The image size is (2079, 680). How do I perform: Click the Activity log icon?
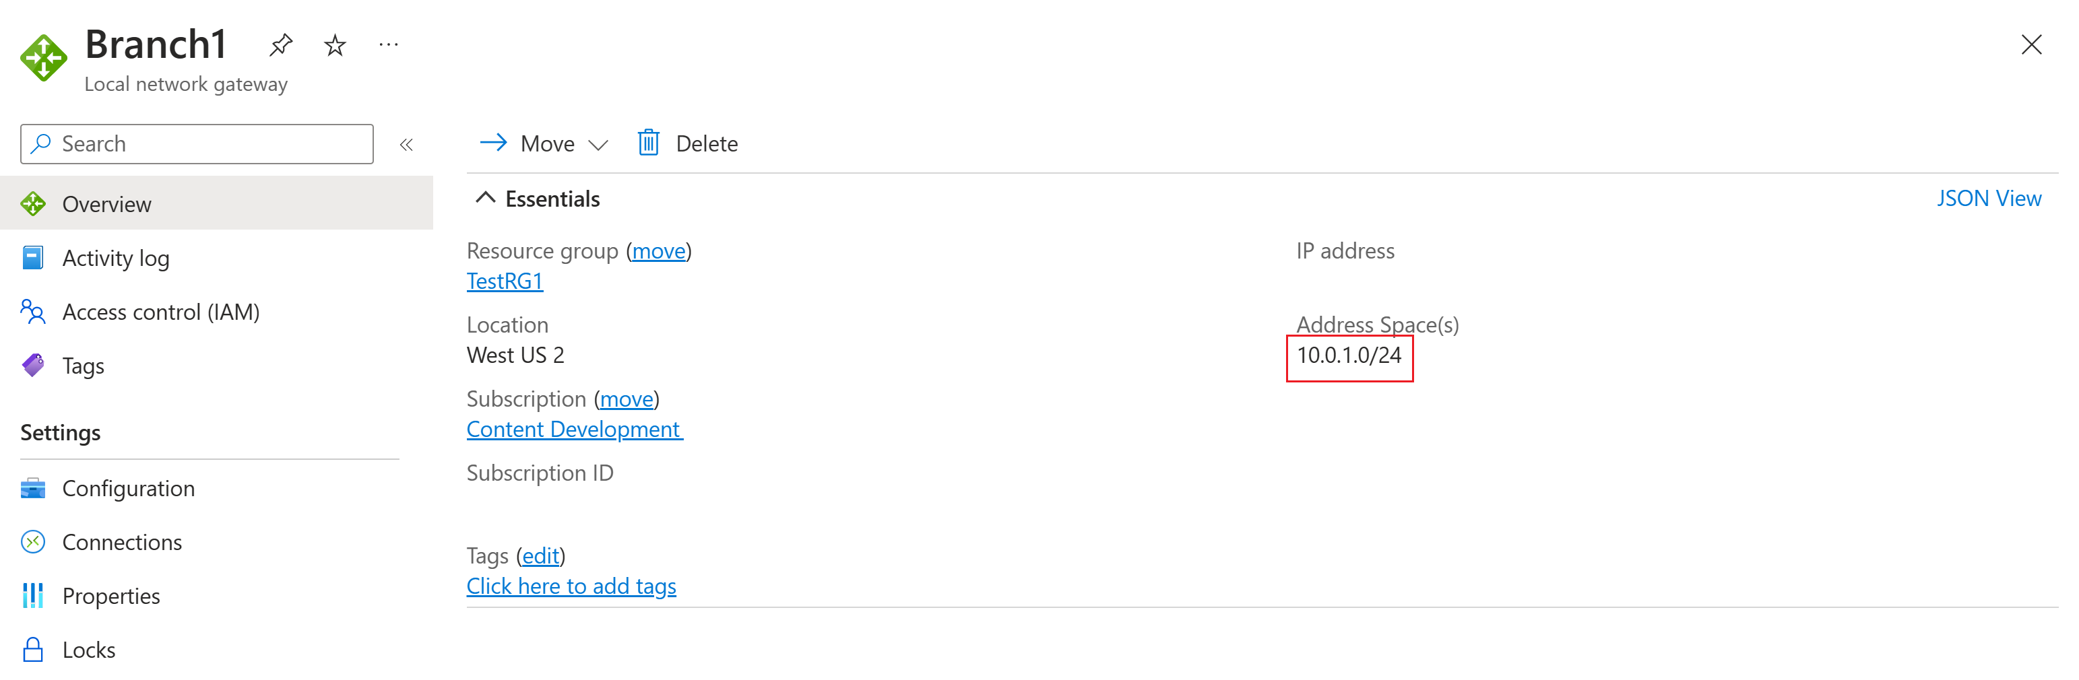point(33,258)
